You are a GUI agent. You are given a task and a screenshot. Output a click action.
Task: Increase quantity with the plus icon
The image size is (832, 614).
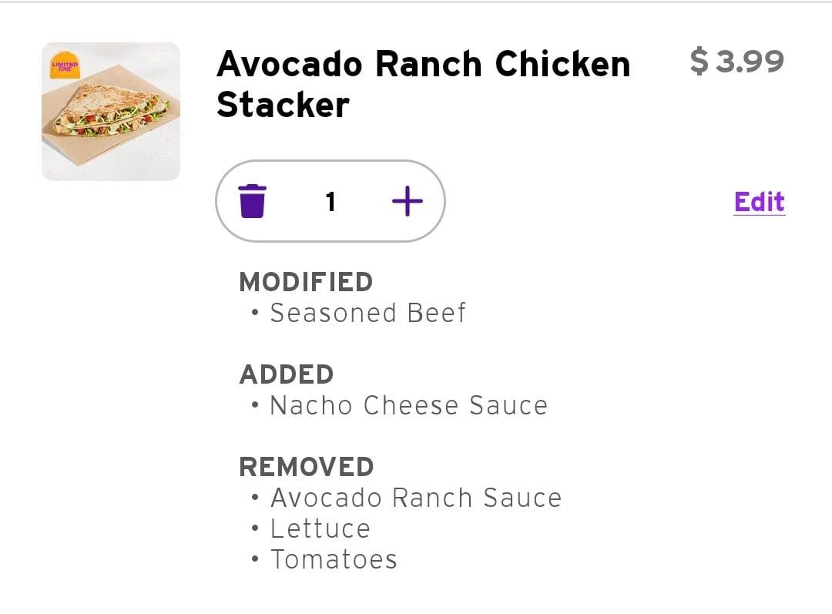click(407, 201)
